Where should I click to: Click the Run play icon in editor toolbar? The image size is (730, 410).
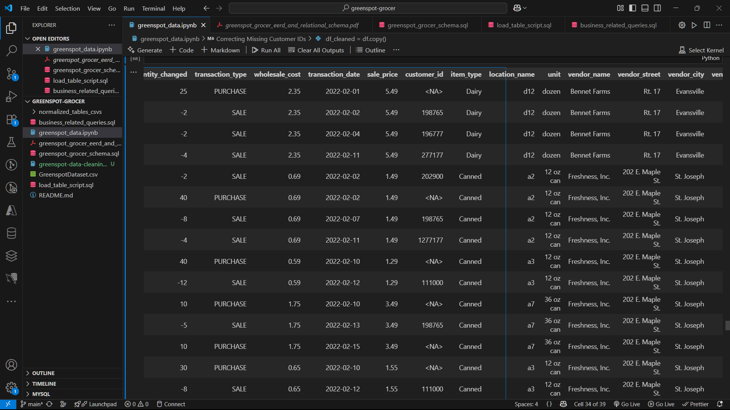click(694, 25)
